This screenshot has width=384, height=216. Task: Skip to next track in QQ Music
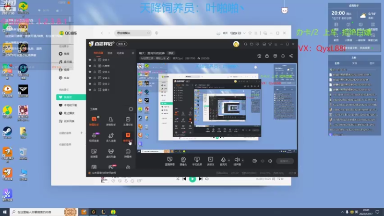click(201, 179)
